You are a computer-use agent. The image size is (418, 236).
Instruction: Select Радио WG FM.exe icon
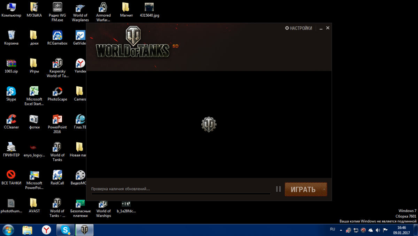pyautogui.click(x=57, y=12)
